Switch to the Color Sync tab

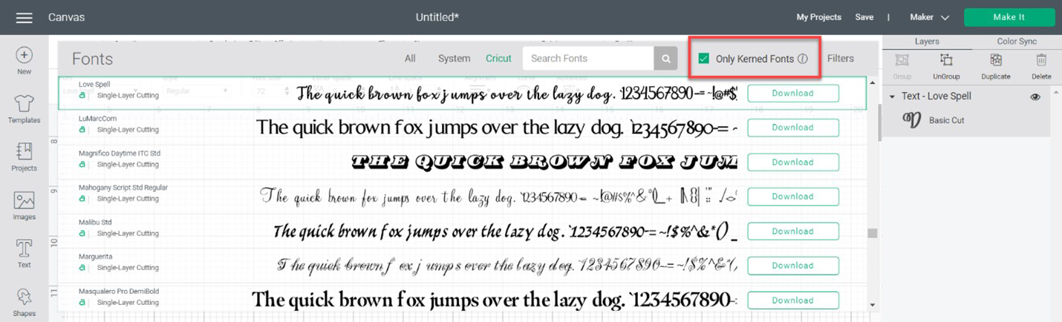(x=1017, y=42)
